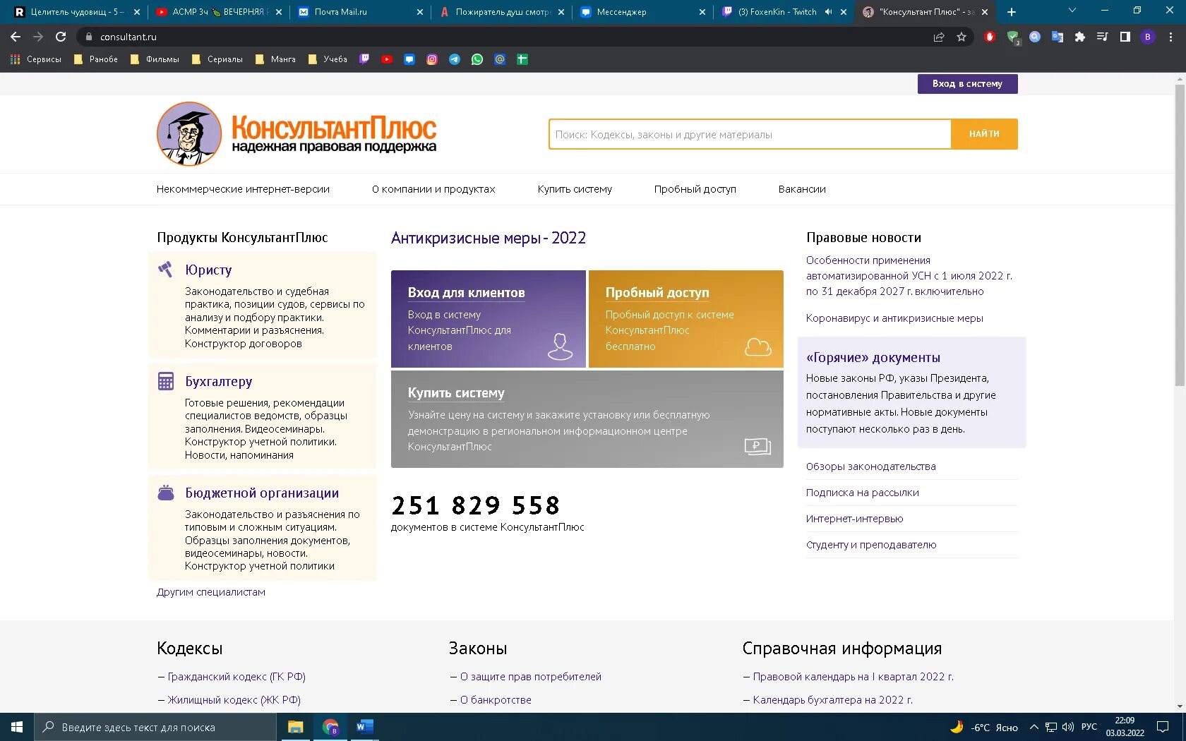Open the Вакансии menu item

(802, 189)
